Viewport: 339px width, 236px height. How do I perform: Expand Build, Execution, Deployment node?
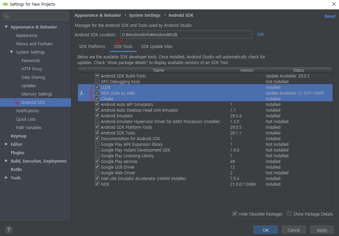pyautogui.click(x=6, y=161)
